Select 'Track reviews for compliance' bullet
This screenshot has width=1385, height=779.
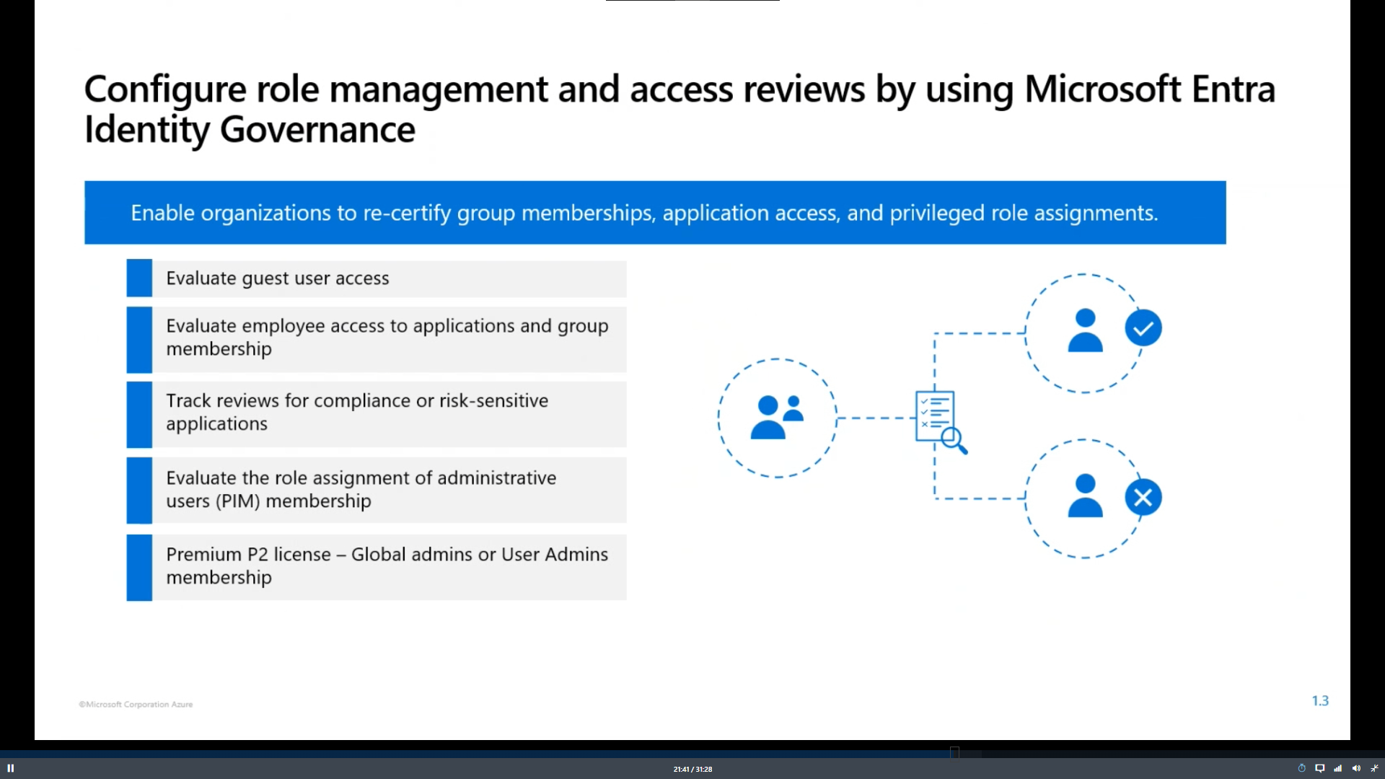click(x=377, y=414)
